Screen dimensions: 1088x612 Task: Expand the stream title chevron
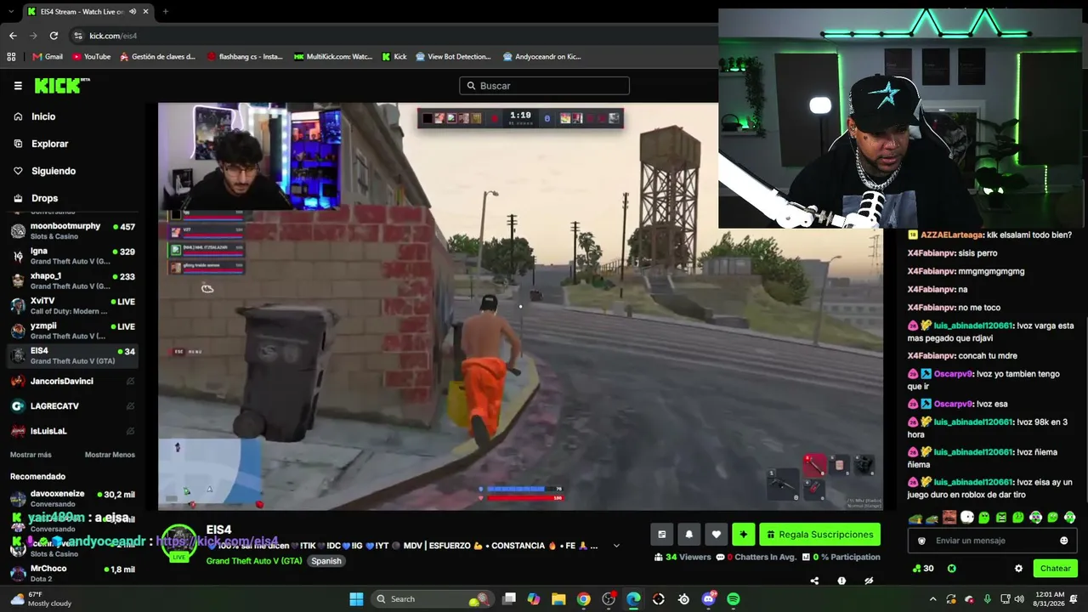coord(616,546)
